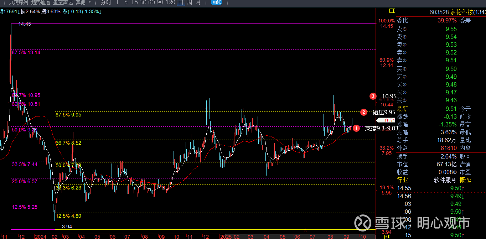Click the 委比 label
Image resolution: width=486 pixels, height=239 pixels.
pos(403,21)
